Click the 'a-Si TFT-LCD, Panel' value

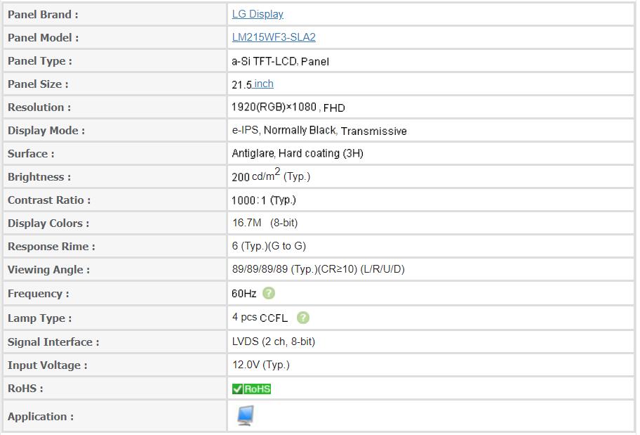(x=280, y=61)
